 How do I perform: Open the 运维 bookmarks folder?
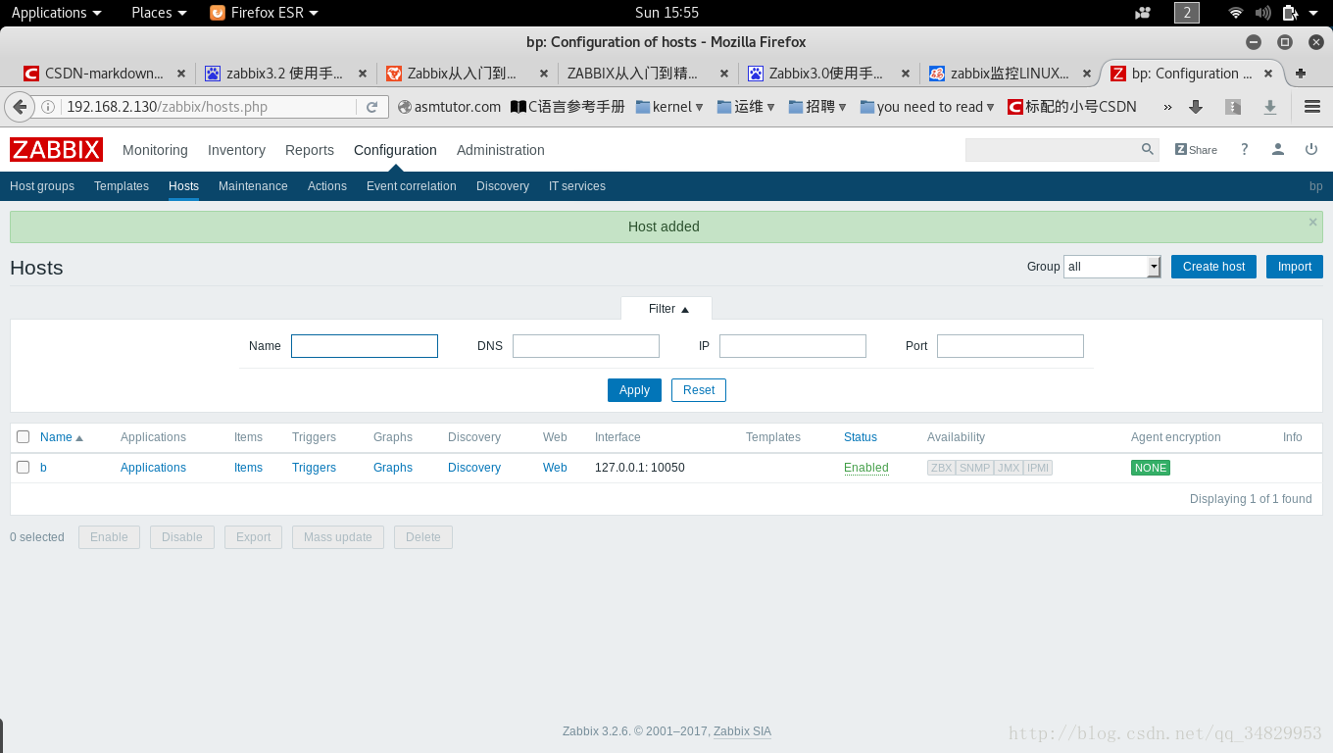[x=746, y=107]
